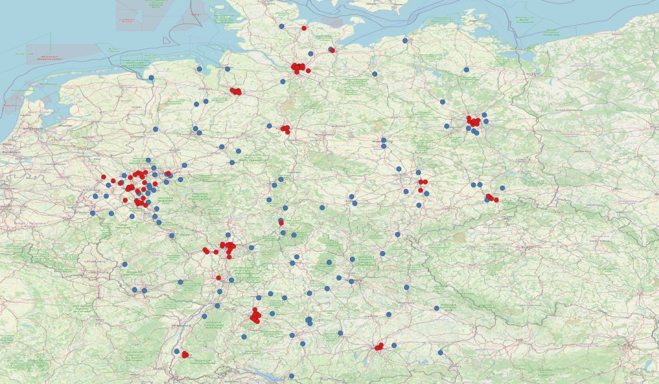
Task: Click the blue marker on Lake Constance
Action: (291, 376)
